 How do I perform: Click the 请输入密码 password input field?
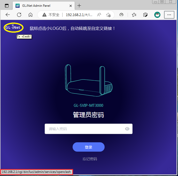point(84,129)
